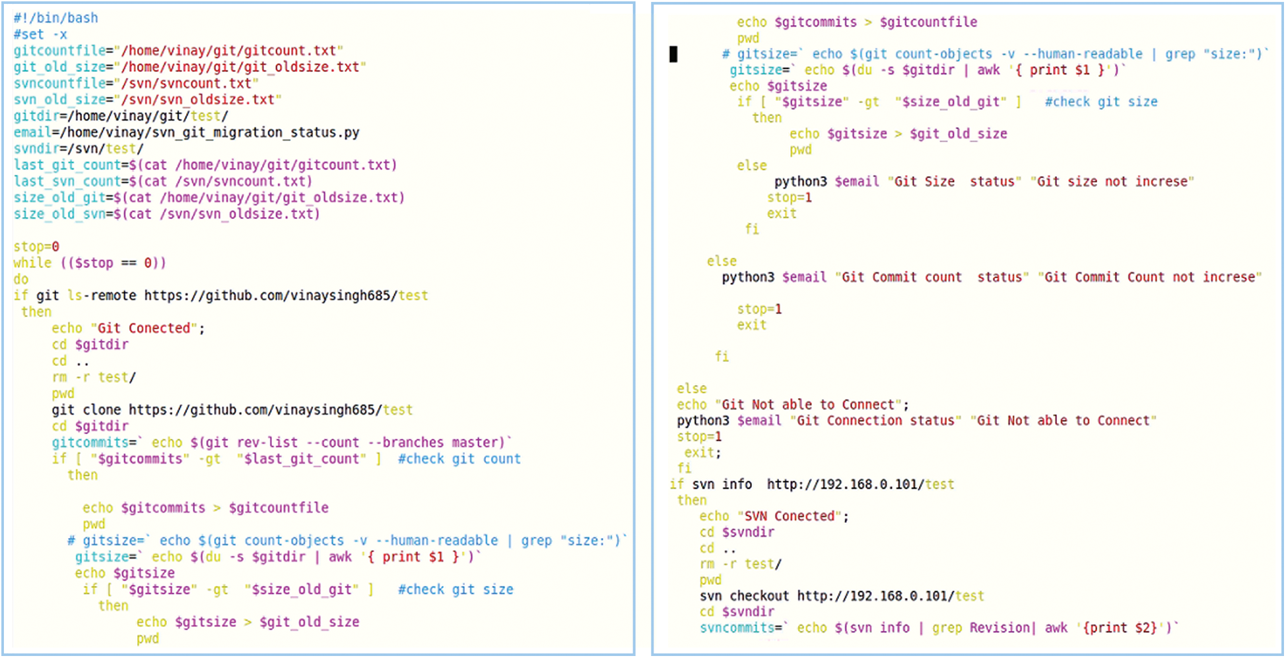Image resolution: width=1286 pixels, height=658 pixels.
Task: Click the svncommits assignment line
Action: pos(939,628)
